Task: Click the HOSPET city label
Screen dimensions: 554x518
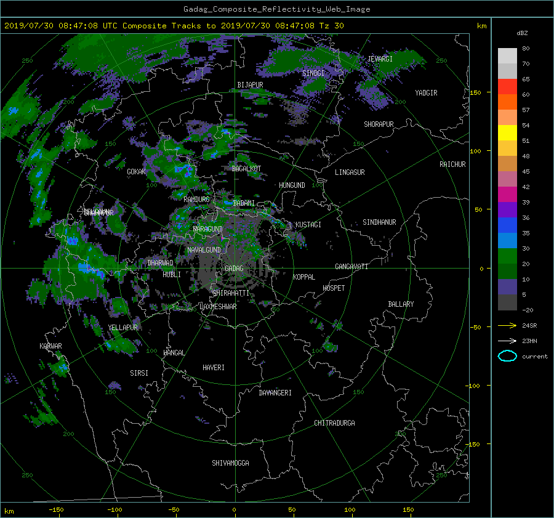Action: [x=334, y=288]
